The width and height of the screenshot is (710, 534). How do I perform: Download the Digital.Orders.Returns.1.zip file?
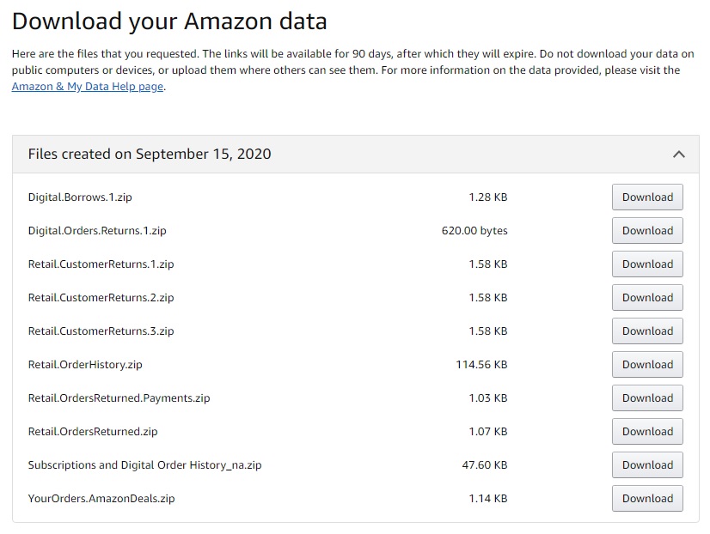(646, 230)
